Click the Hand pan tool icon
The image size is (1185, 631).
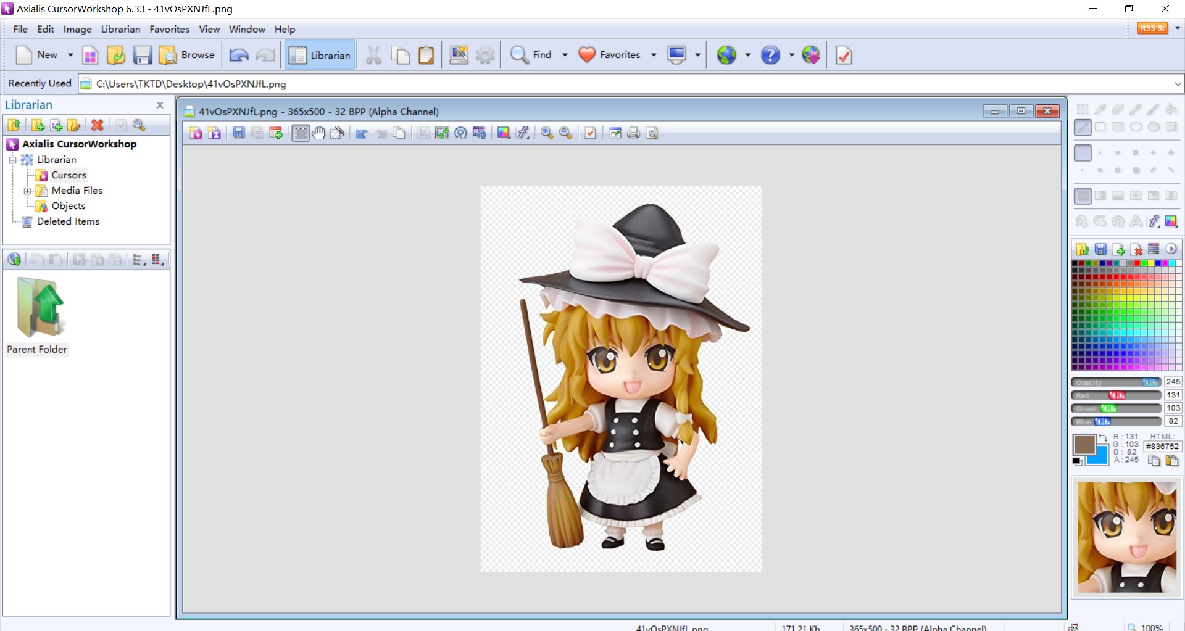pos(318,133)
